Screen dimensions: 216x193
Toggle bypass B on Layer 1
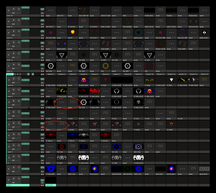click(14, 179)
